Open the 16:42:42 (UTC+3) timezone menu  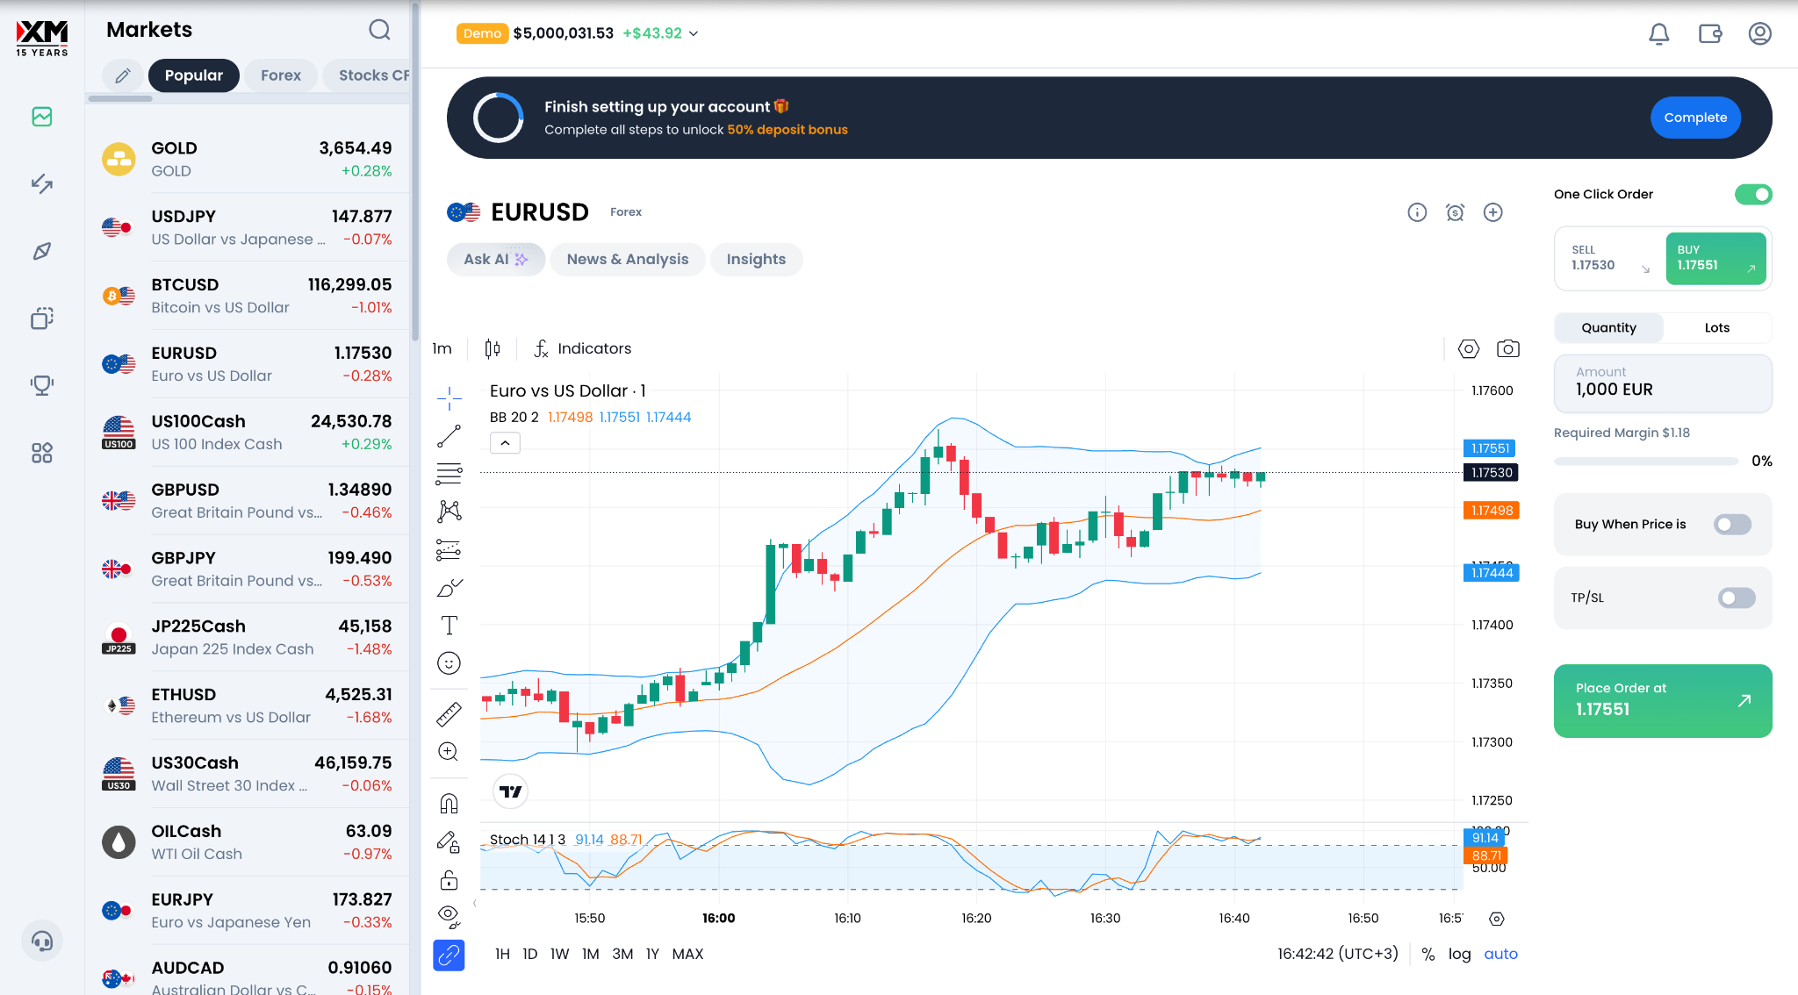click(x=1338, y=954)
